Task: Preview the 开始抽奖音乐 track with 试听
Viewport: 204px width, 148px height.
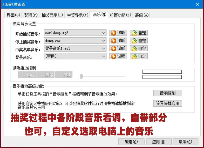Action: [x=118, y=33]
